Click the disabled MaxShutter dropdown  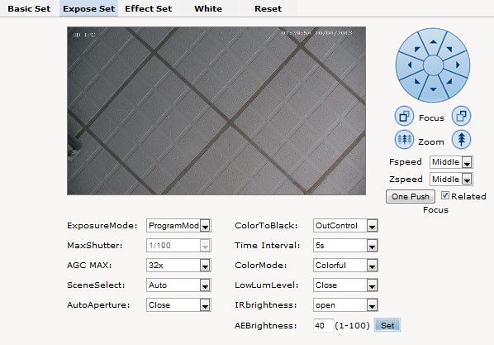178,246
